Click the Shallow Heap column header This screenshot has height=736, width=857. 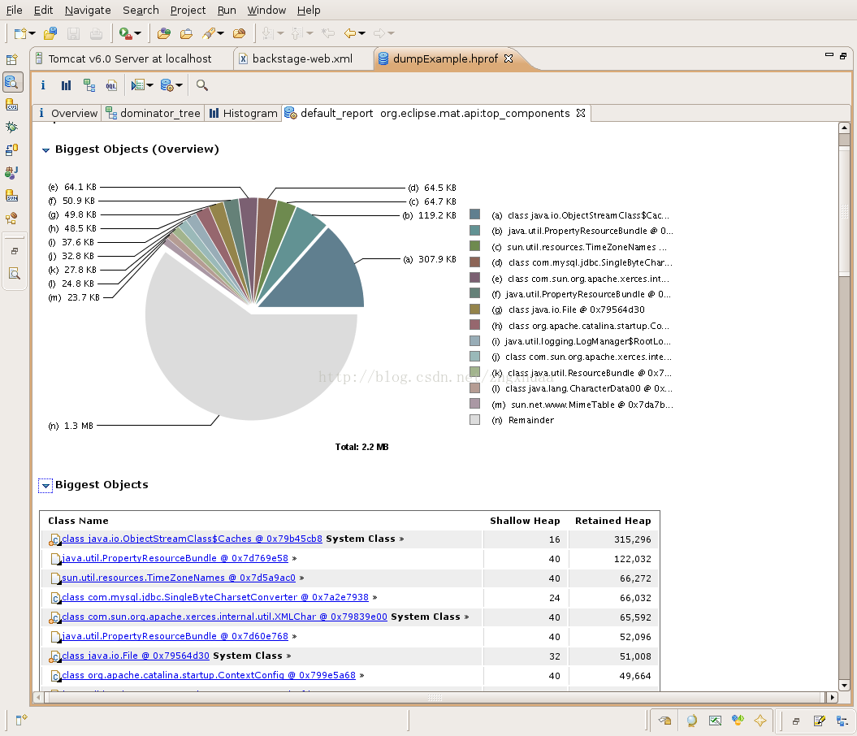tap(525, 521)
